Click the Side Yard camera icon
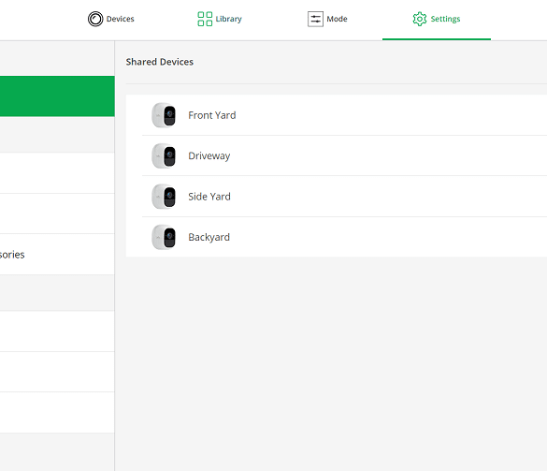The image size is (547, 471). point(164,197)
